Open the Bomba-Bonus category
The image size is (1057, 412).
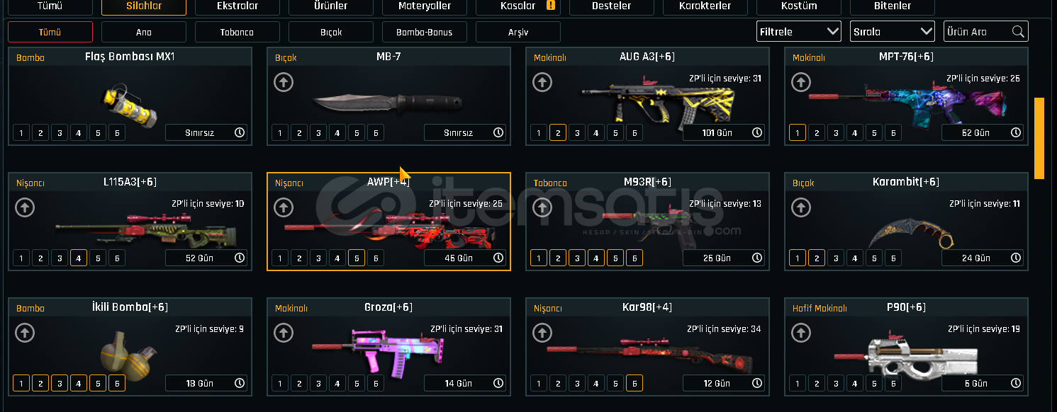tap(425, 32)
